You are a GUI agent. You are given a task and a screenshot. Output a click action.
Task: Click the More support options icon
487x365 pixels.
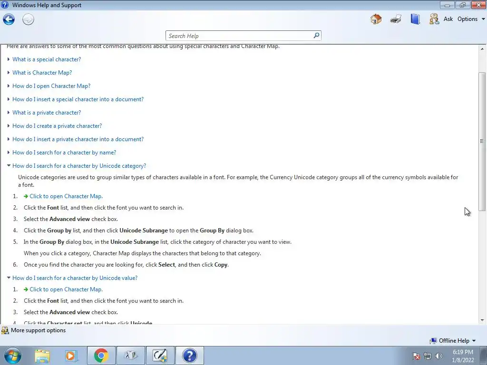pyautogui.click(x=5, y=330)
